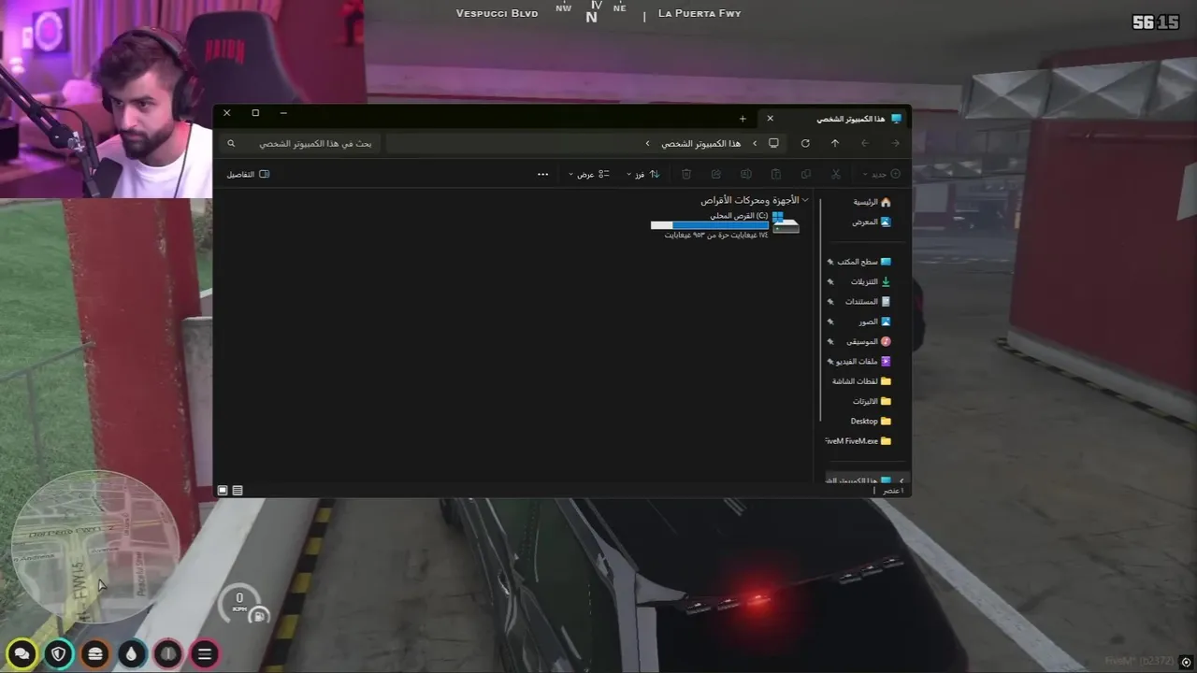Open the 'عرض' view dropdown
This screenshot has width=1197, height=673.
point(589,174)
